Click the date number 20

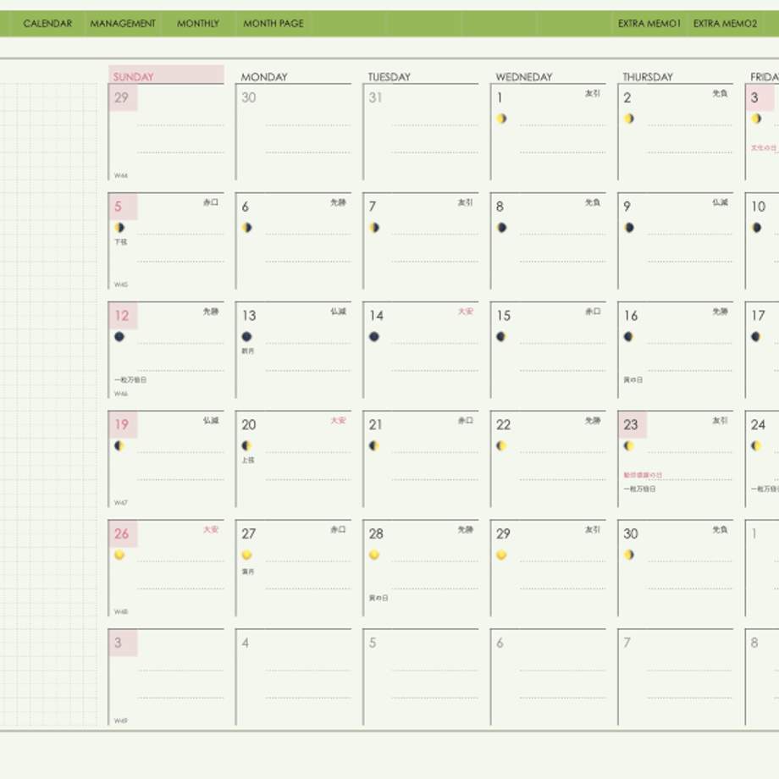249,425
